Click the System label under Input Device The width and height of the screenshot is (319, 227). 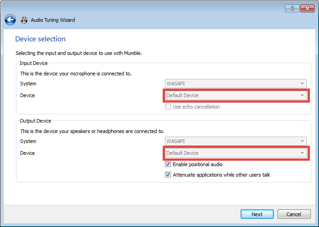[x=28, y=84]
